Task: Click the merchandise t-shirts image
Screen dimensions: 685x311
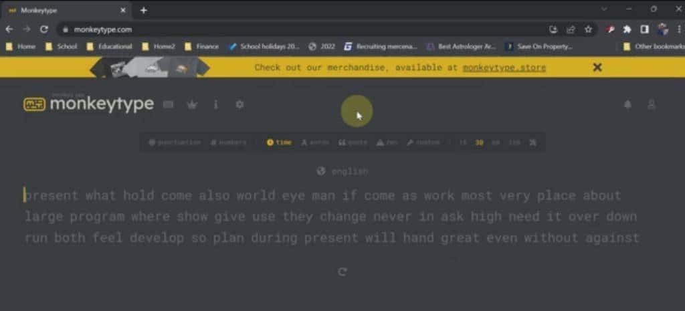Action: click(x=150, y=68)
